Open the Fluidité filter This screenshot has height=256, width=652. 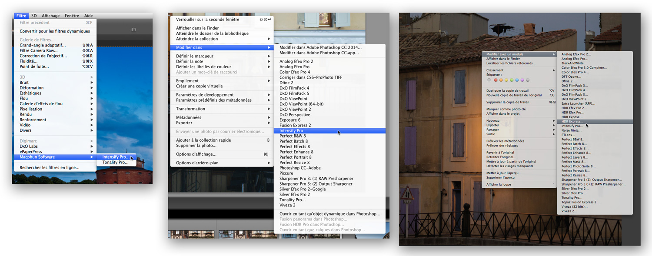pyautogui.click(x=55, y=61)
